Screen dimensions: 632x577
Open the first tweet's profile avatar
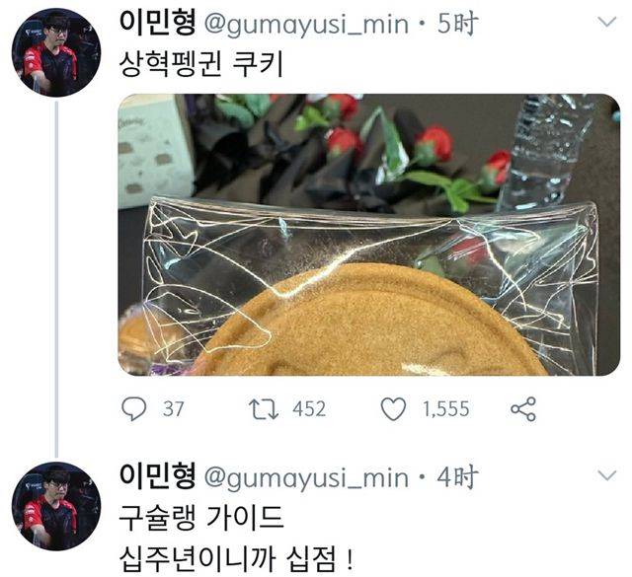[x=56, y=52]
